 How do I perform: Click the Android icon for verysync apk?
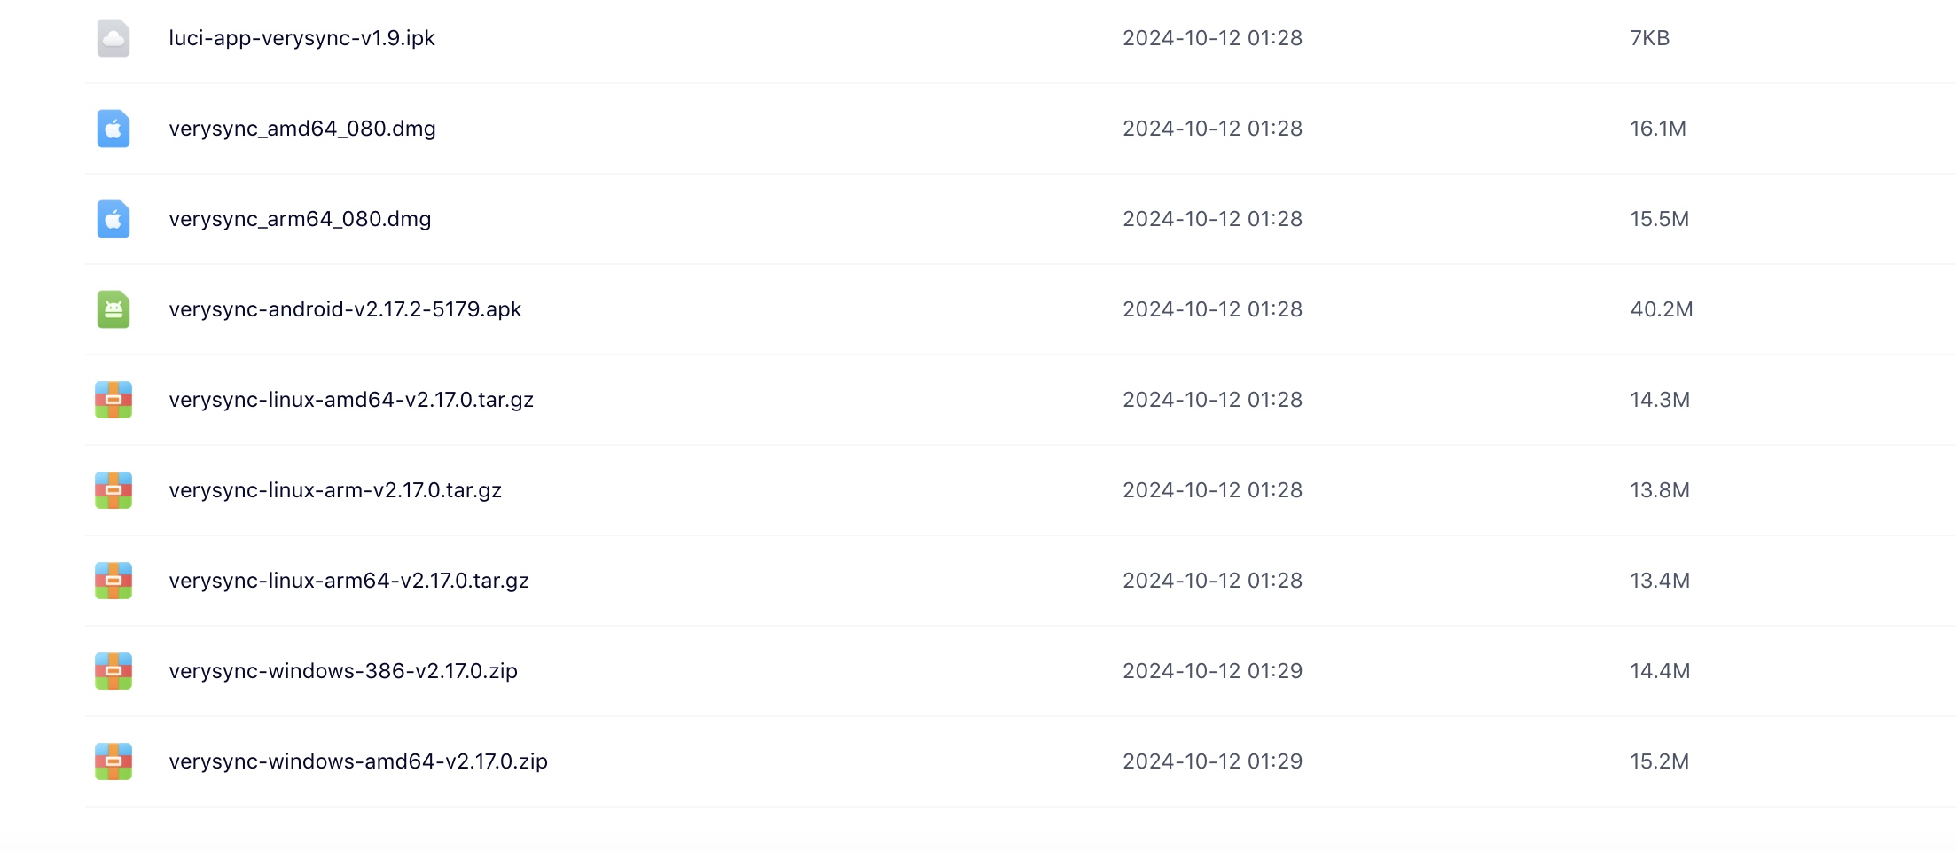[113, 309]
